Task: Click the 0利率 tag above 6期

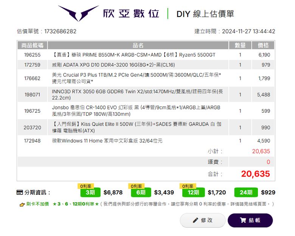Action: 136,186
